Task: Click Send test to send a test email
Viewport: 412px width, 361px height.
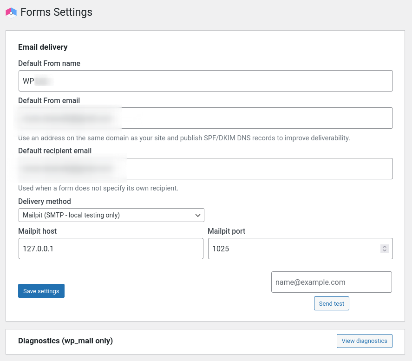Action: click(331, 303)
